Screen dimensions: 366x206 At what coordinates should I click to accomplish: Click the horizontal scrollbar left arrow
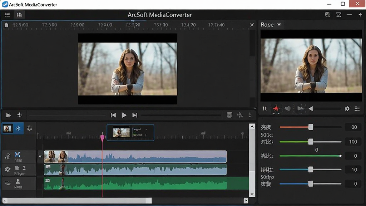pyautogui.click(x=5, y=200)
